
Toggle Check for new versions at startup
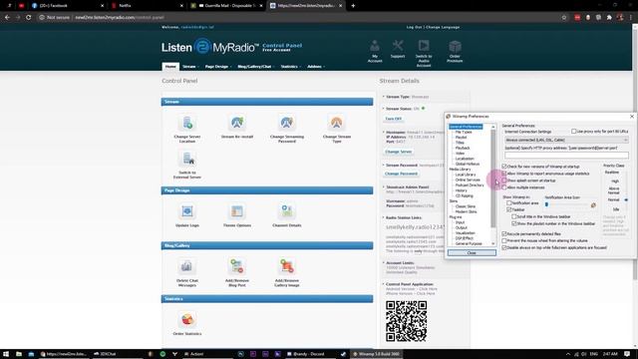[504, 167]
